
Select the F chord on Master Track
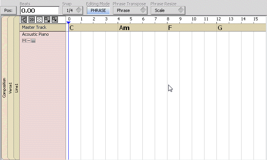click(x=170, y=28)
